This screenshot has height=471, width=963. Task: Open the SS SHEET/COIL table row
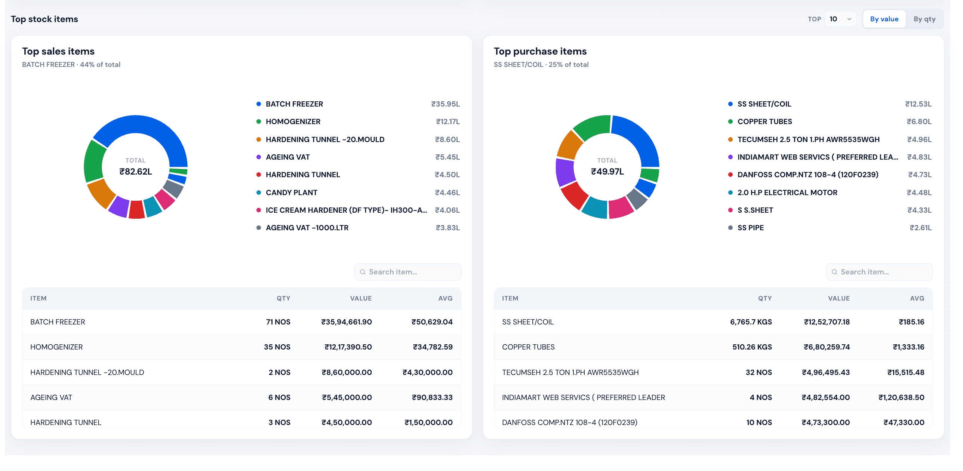713,322
